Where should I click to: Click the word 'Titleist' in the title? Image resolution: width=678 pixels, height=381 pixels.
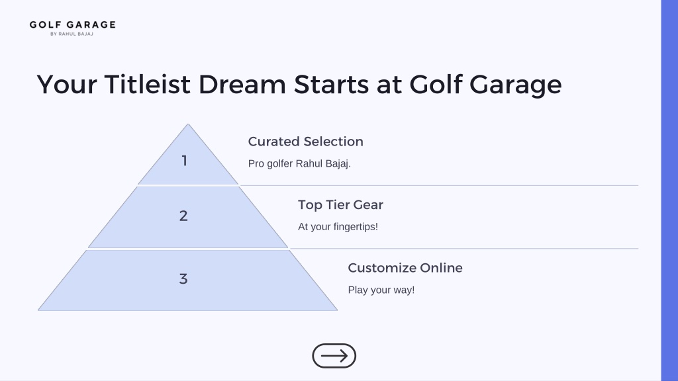pos(147,84)
